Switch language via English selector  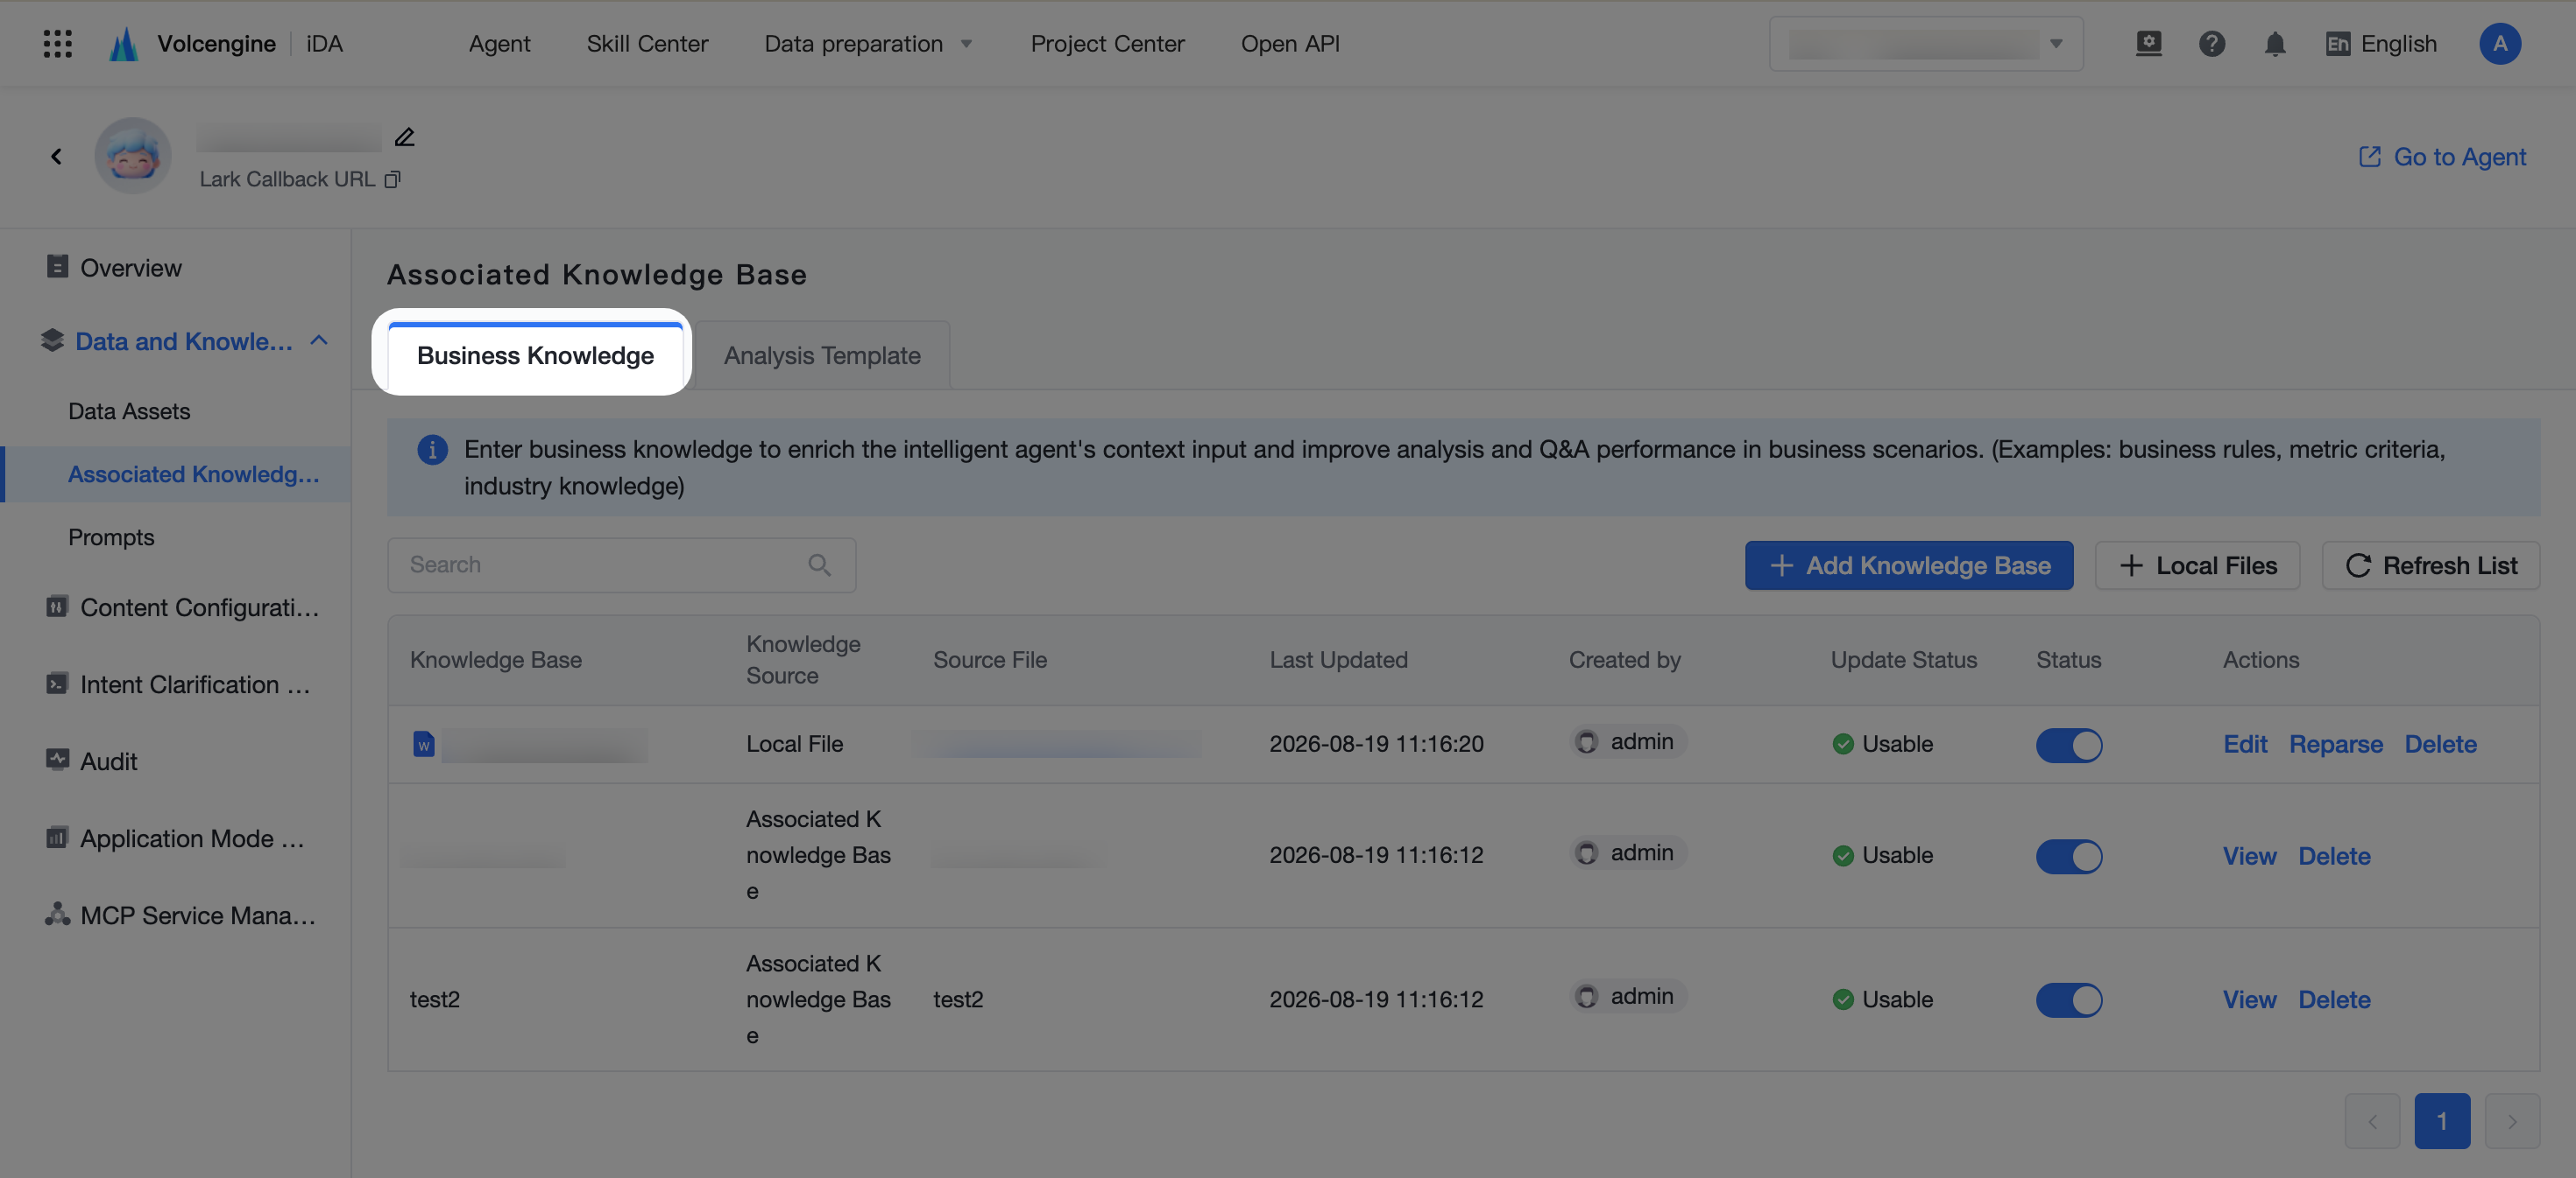[x=2381, y=44]
